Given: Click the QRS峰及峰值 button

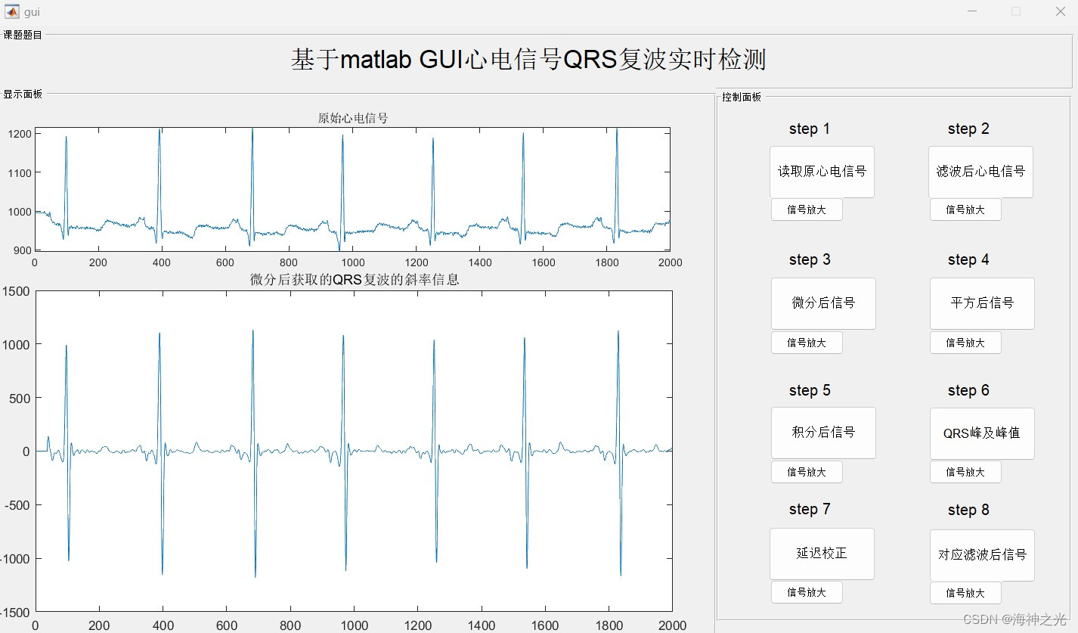Looking at the screenshot, I should click(982, 433).
